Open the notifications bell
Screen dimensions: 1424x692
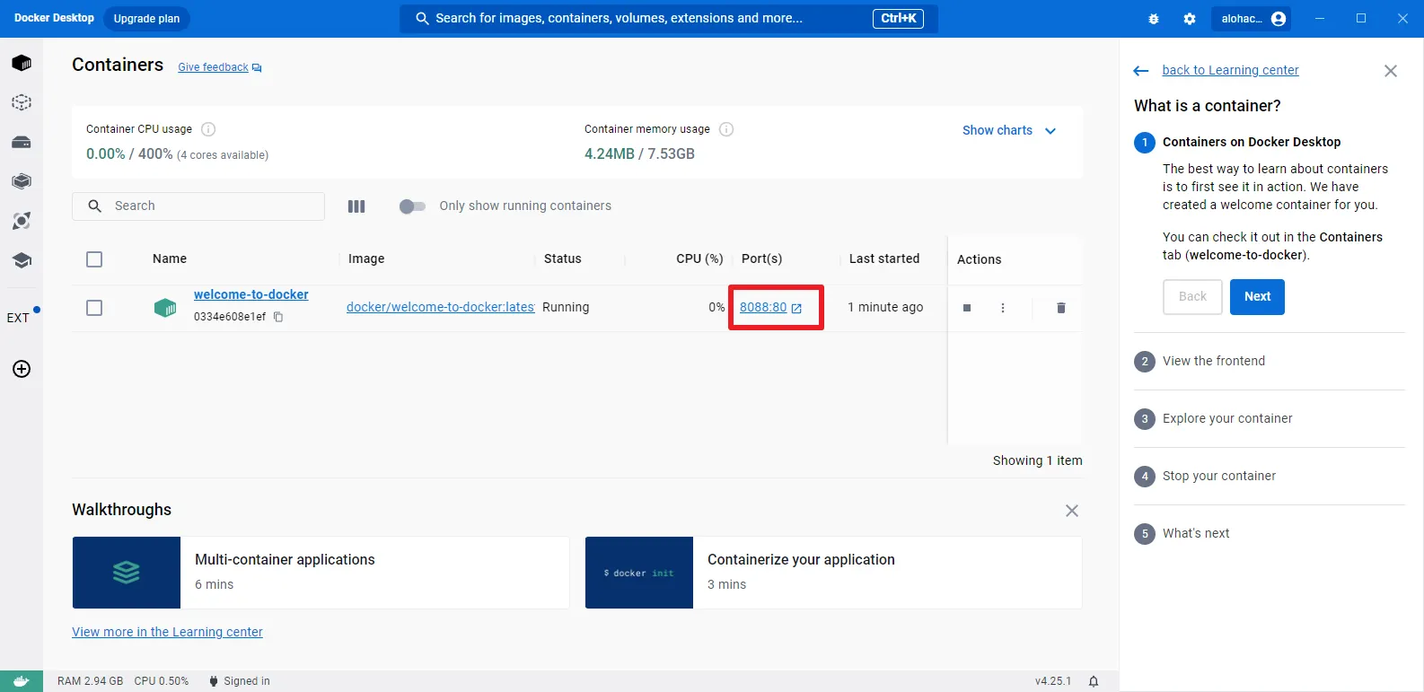click(1094, 681)
